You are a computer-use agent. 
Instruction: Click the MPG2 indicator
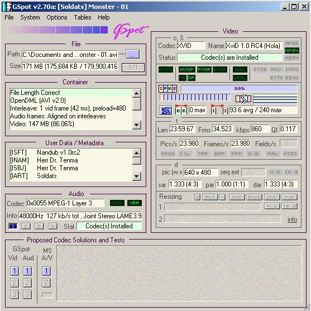click(291, 43)
